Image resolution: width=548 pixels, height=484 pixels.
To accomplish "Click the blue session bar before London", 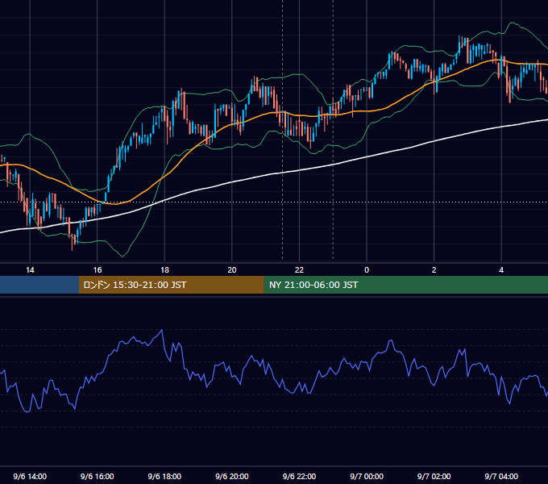I will click(39, 285).
